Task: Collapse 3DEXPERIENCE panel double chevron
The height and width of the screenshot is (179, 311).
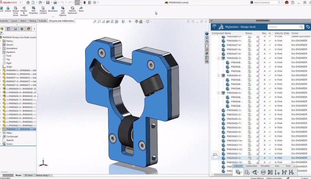Action: [212, 21]
